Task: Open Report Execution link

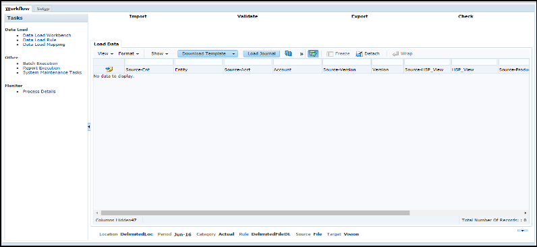Action: click(41, 68)
